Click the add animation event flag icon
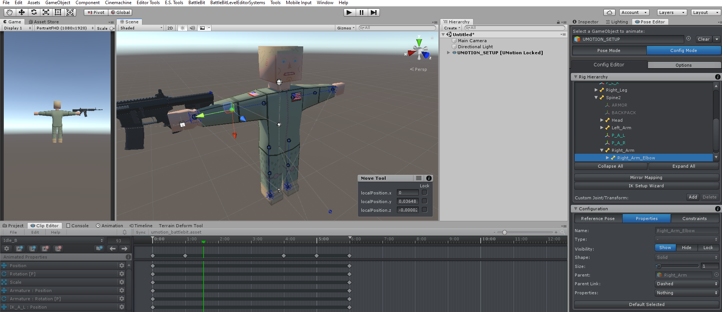Viewport: 722px width, 312px height. (99, 249)
